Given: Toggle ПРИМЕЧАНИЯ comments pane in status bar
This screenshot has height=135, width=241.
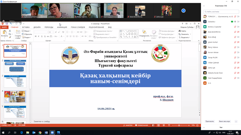Looking at the screenshot, I should pyautogui.click(x=142, y=125).
